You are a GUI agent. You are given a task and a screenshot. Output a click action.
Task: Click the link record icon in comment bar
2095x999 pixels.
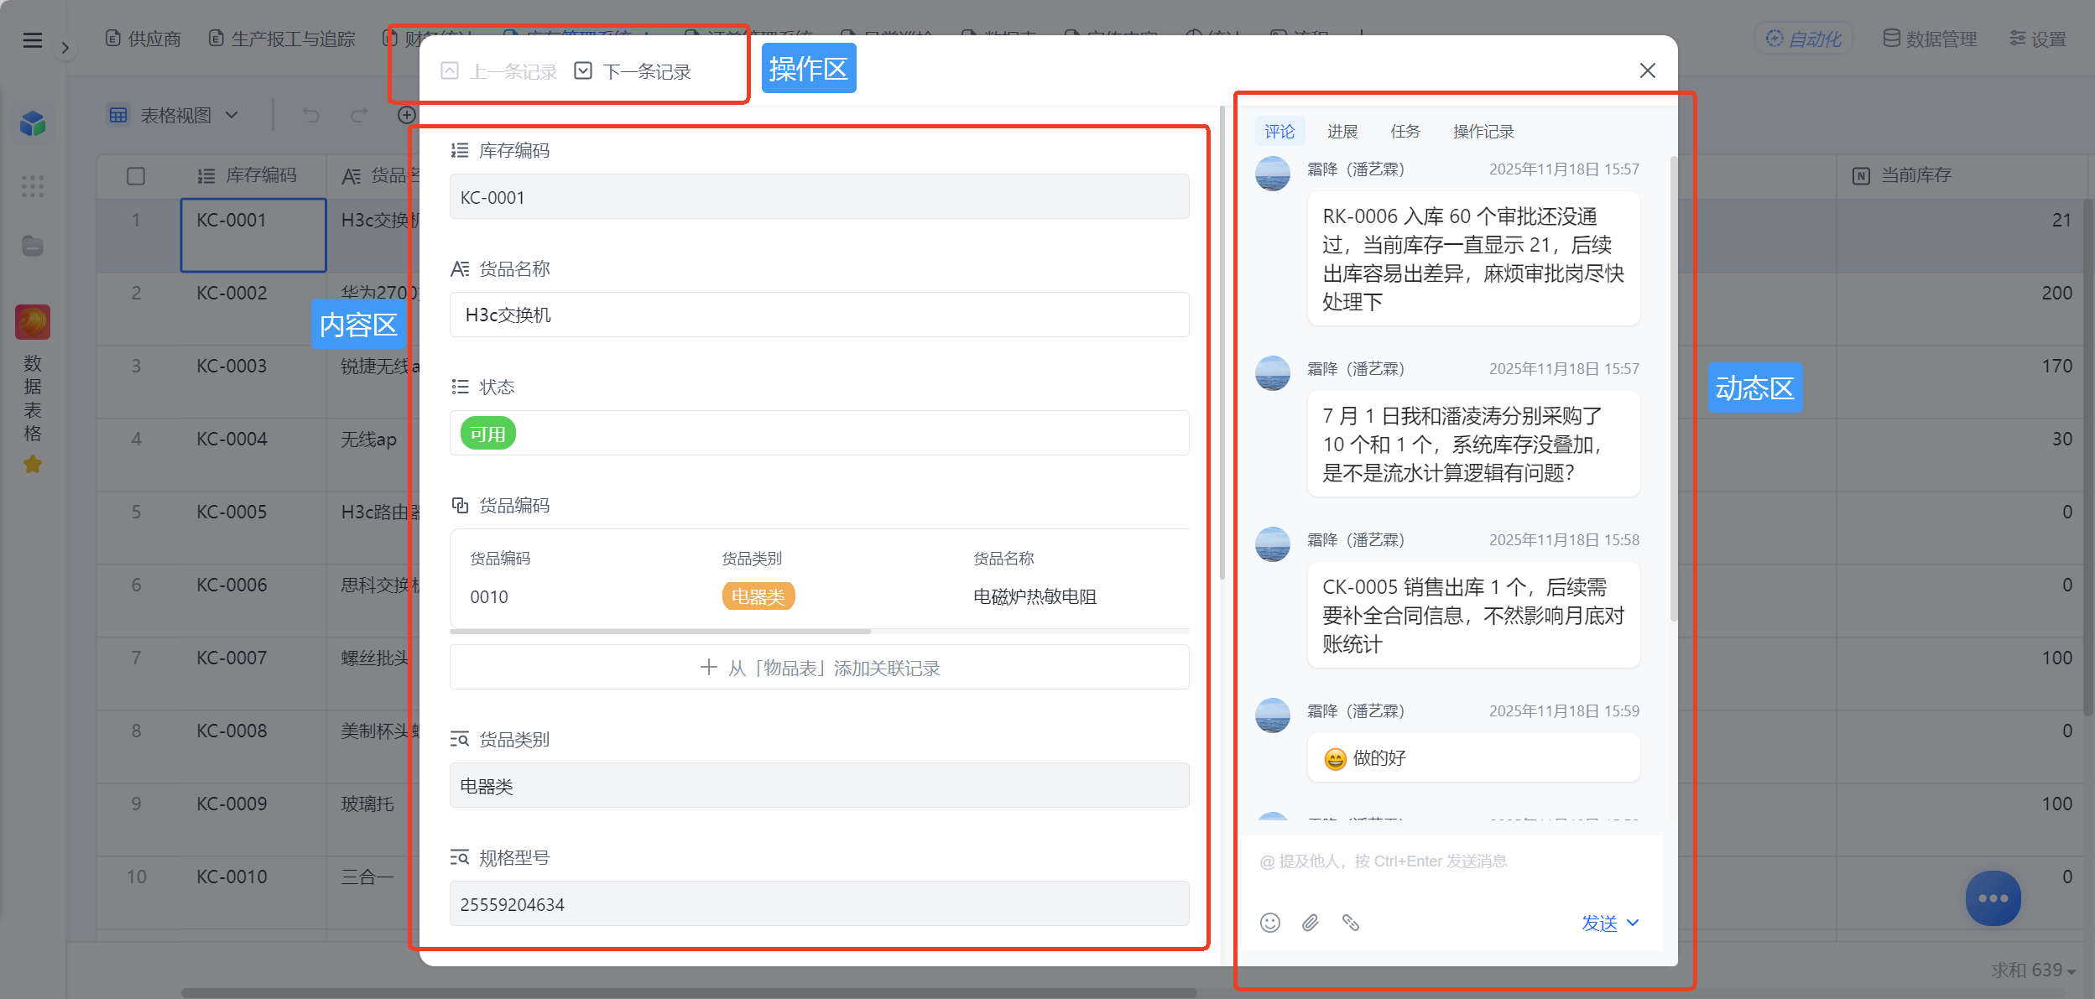[x=1351, y=923]
